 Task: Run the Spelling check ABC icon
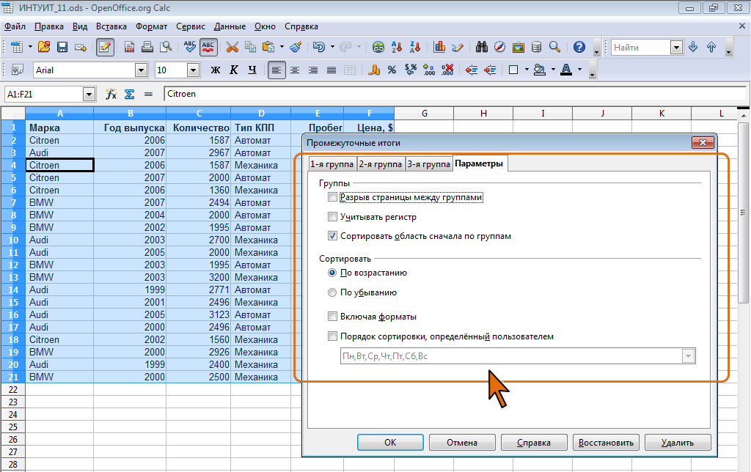coord(190,47)
